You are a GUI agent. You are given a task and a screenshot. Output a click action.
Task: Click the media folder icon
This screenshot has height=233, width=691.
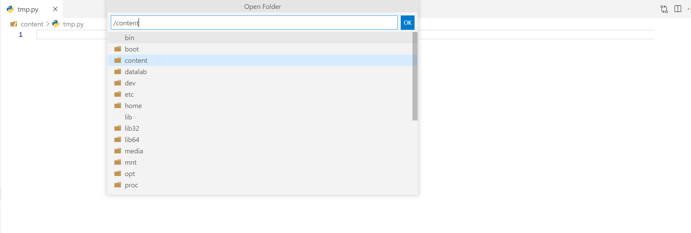point(118,151)
